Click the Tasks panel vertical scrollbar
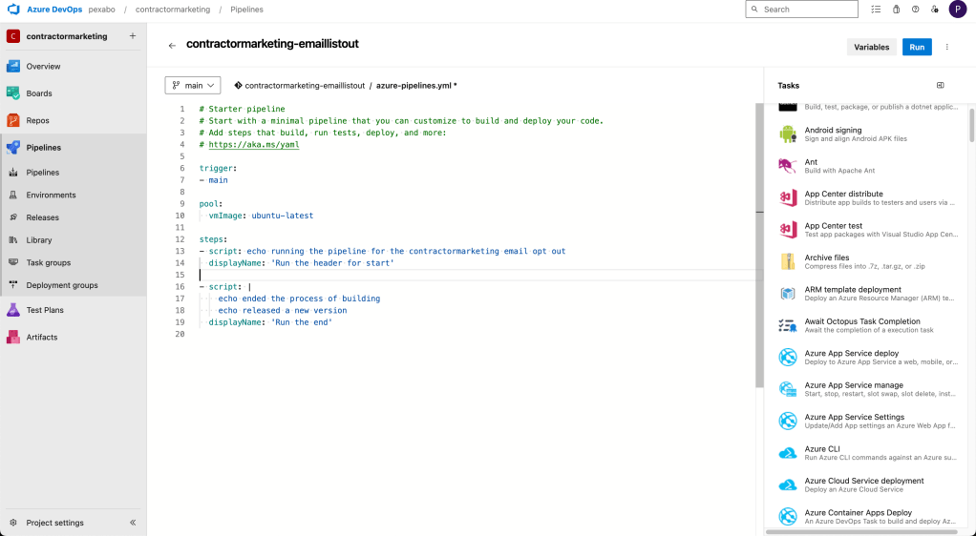Image resolution: width=976 pixels, height=536 pixels. tap(971, 125)
